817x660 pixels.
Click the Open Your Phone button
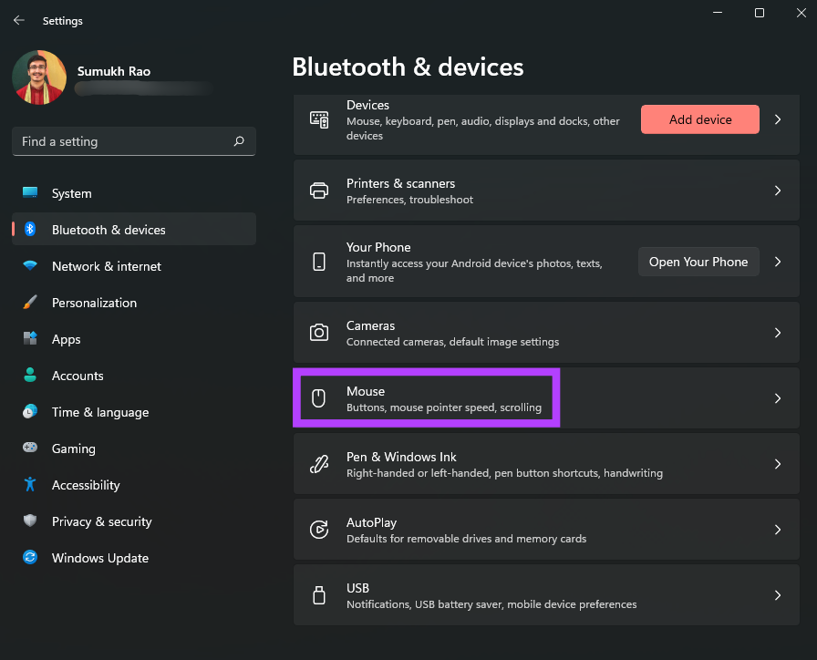pyautogui.click(x=698, y=261)
